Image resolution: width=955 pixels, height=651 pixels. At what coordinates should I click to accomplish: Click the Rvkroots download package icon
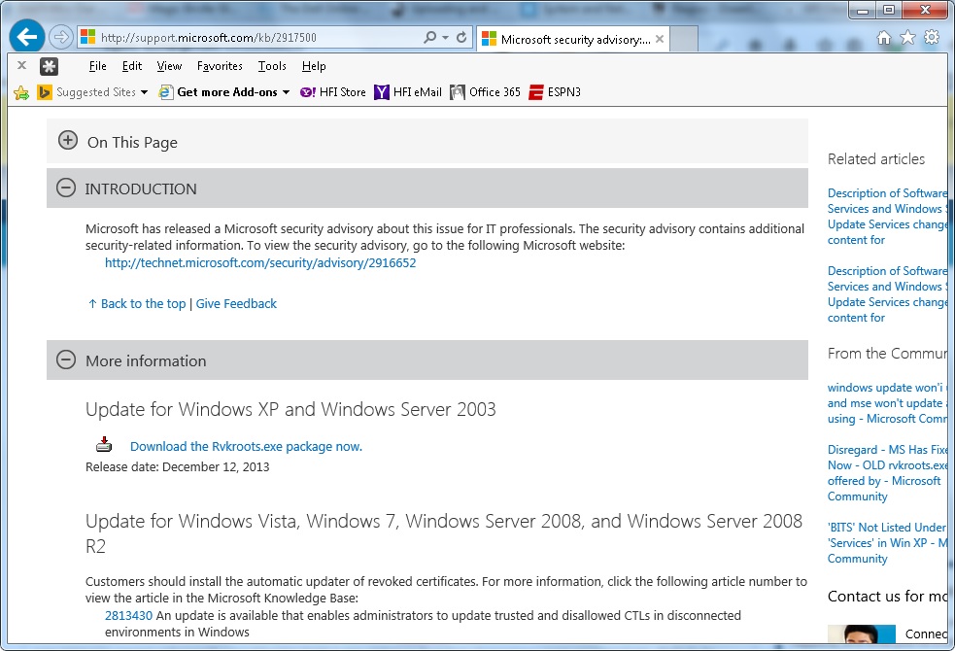point(104,446)
